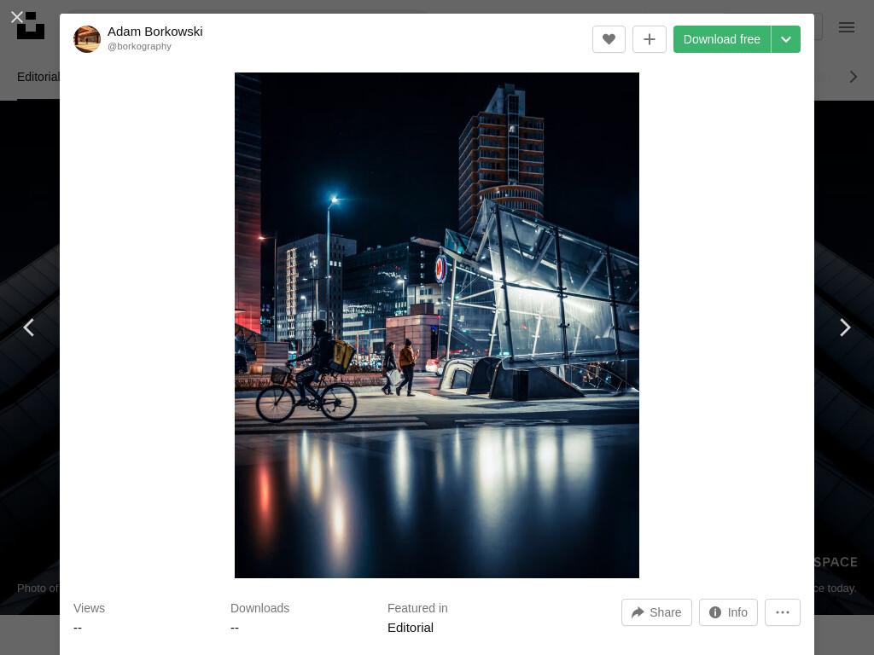
Task: Click the Unsplash logo
Action: pos(31,26)
